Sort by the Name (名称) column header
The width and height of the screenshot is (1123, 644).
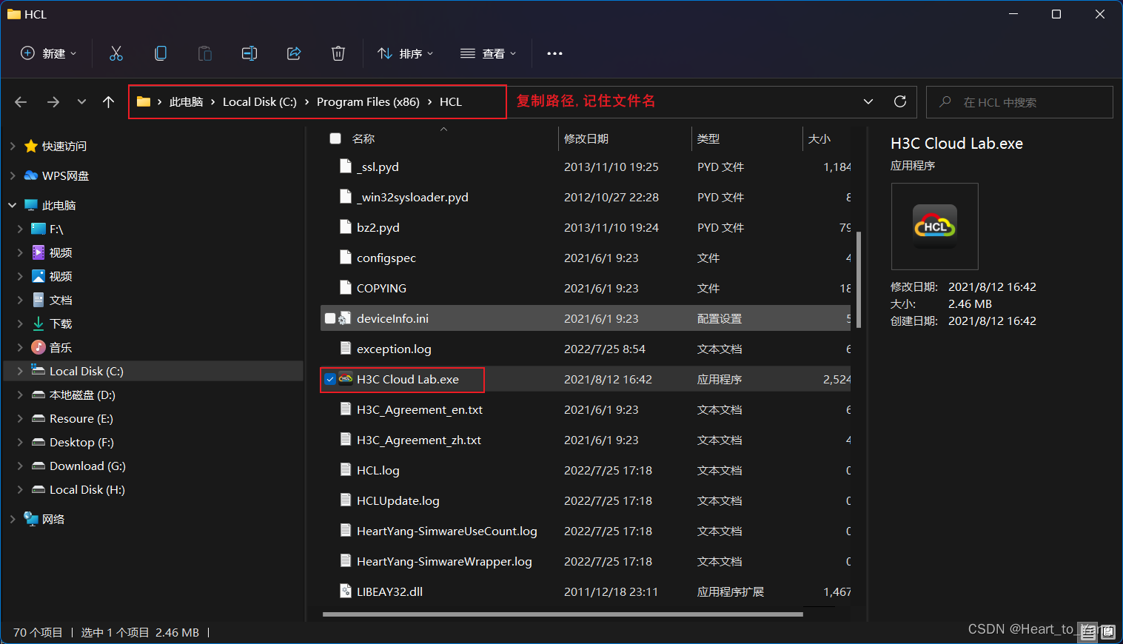tap(363, 138)
